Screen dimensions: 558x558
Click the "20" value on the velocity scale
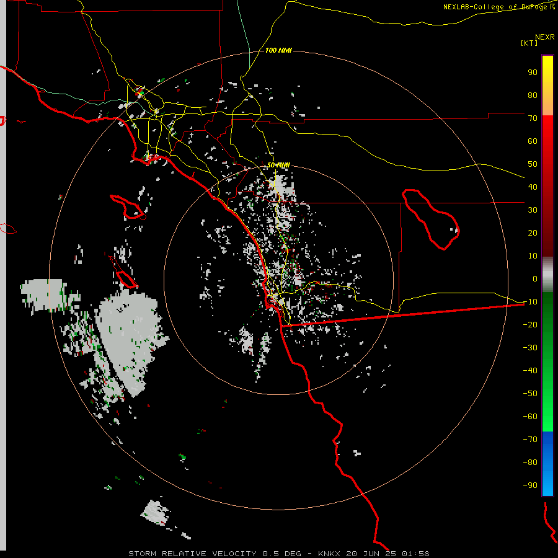pyautogui.click(x=533, y=233)
